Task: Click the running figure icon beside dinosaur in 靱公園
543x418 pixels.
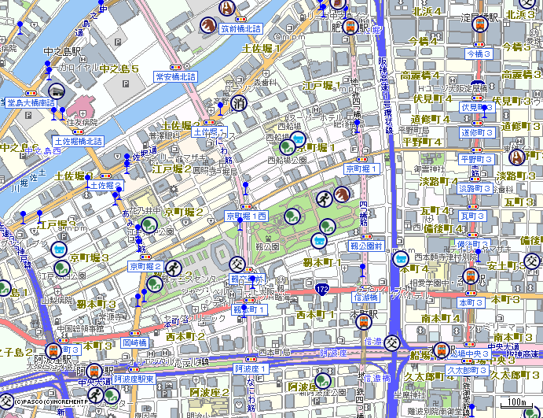Action: click(324, 198)
